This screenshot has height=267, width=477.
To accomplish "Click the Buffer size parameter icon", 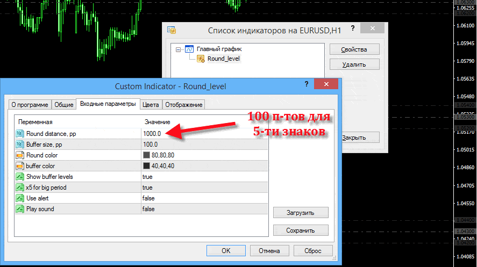I will coord(20,144).
